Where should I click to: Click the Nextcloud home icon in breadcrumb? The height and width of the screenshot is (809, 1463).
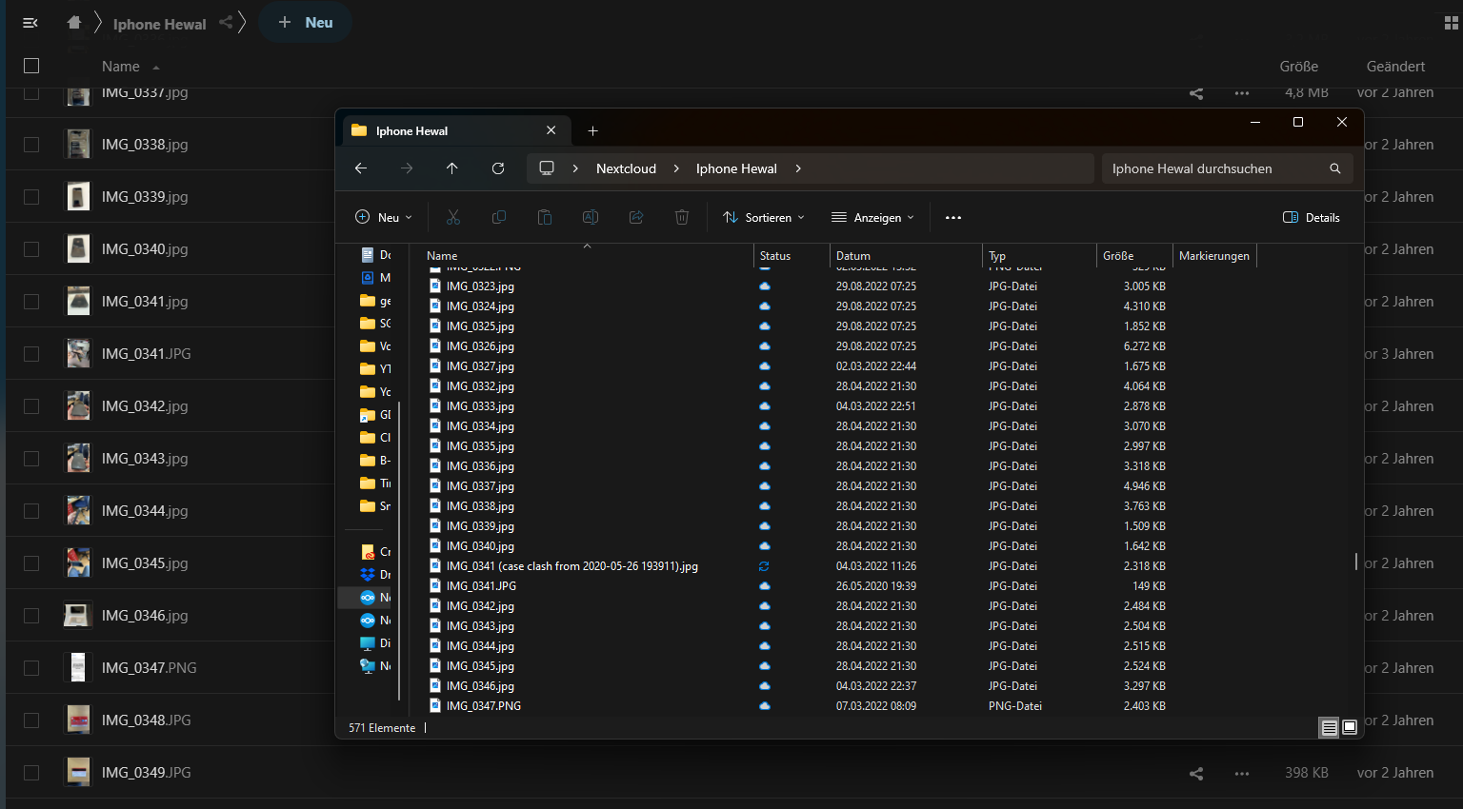click(x=74, y=23)
